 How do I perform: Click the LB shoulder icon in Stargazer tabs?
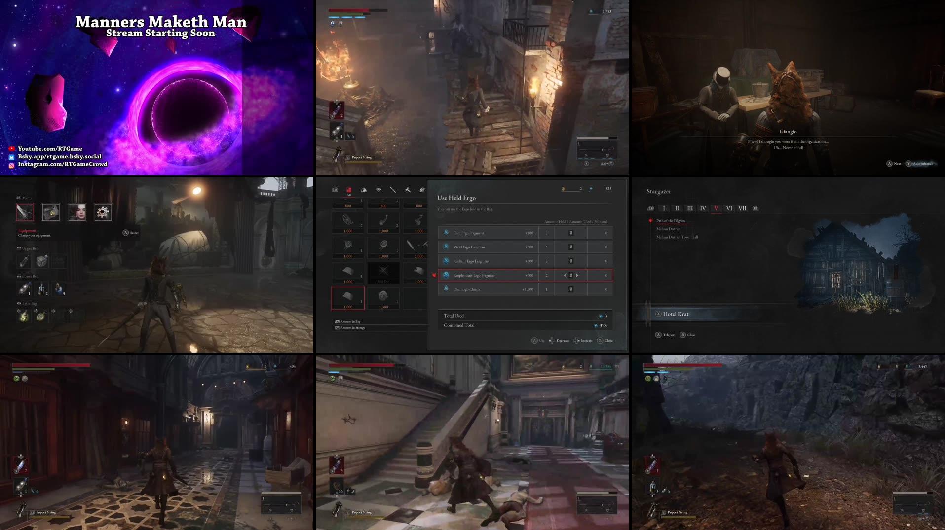650,208
